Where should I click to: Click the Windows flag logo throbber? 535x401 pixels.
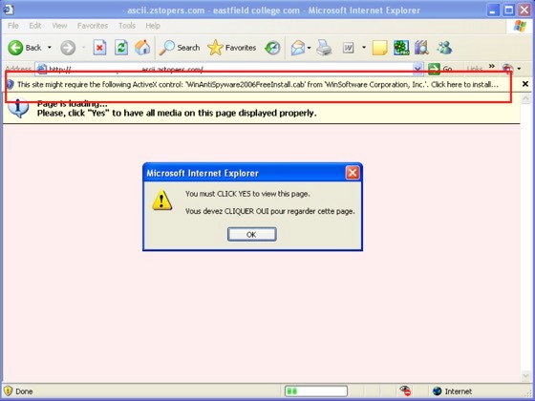click(520, 26)
